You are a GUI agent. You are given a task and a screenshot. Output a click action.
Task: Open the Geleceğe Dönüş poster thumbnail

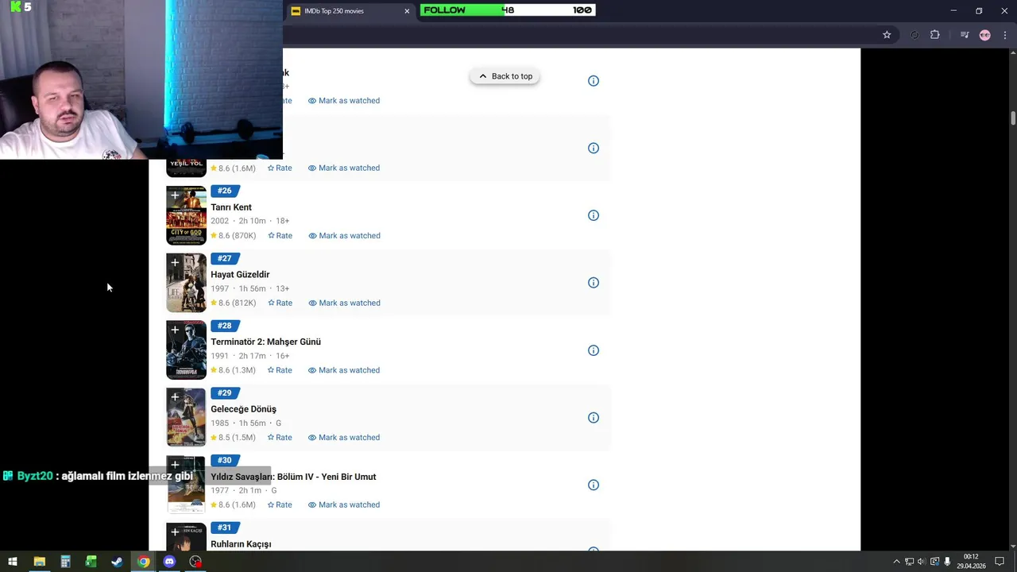[x=186, y=418]
